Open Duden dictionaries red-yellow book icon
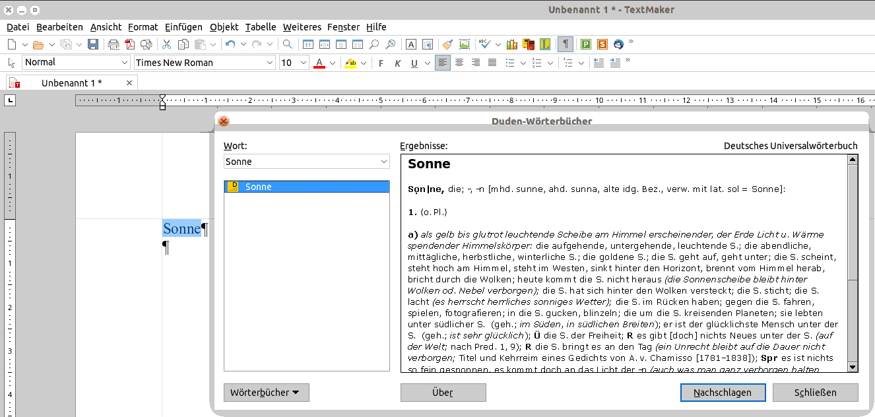Viewport: 875px width, 417px height. [x=529, y=44]
